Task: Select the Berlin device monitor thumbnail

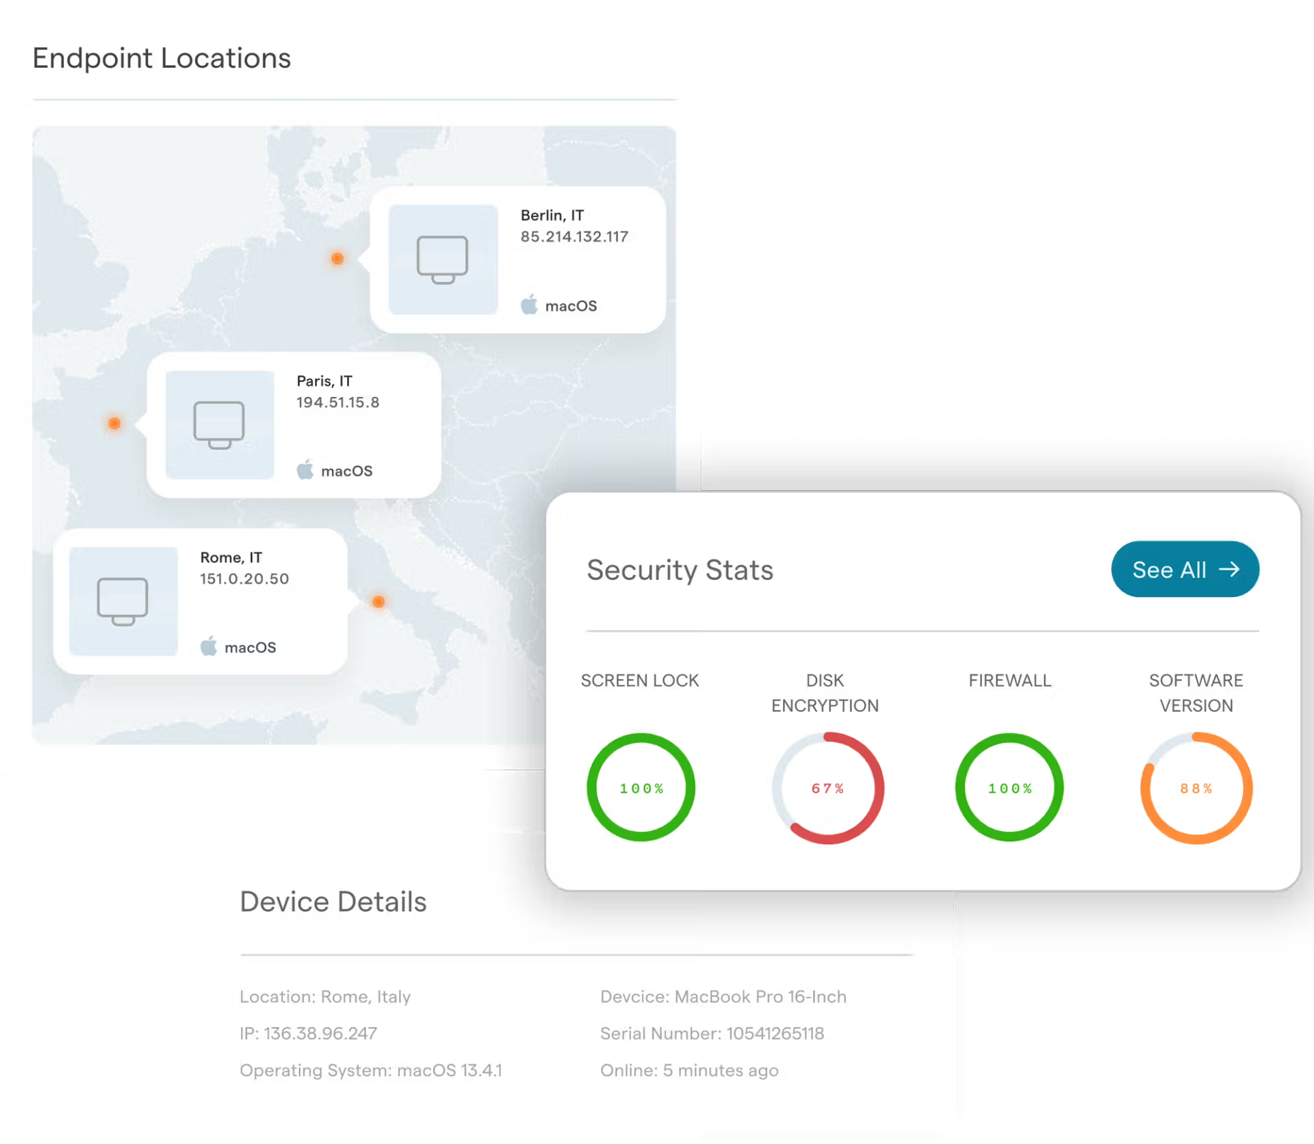Action: tap(443, 259)
